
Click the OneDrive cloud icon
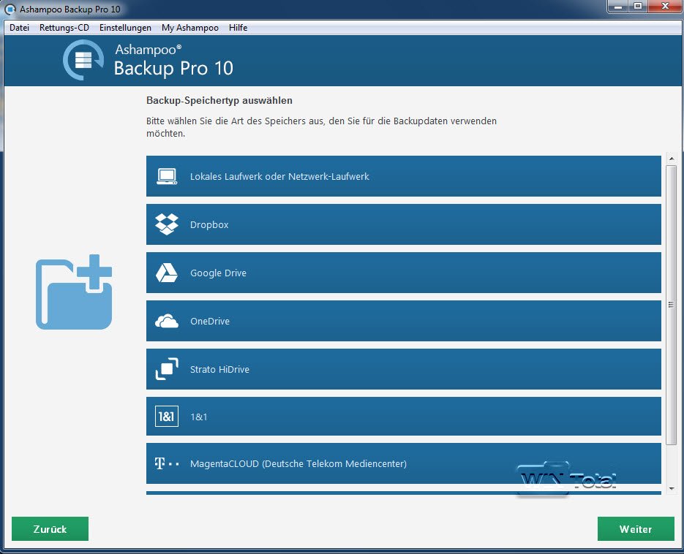(167, 322)
